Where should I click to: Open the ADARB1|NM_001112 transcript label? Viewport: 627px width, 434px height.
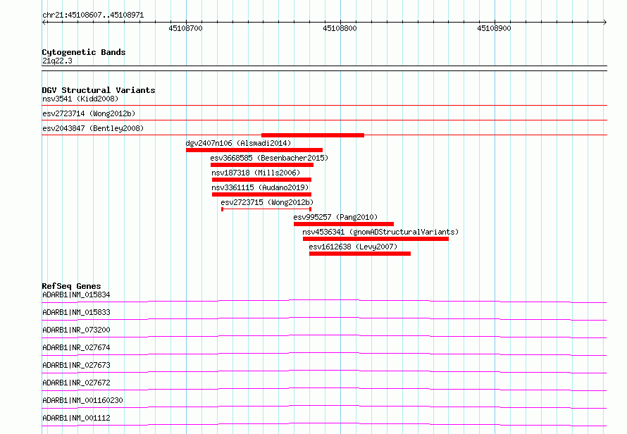pyautogui.click(x=76, y=418)
